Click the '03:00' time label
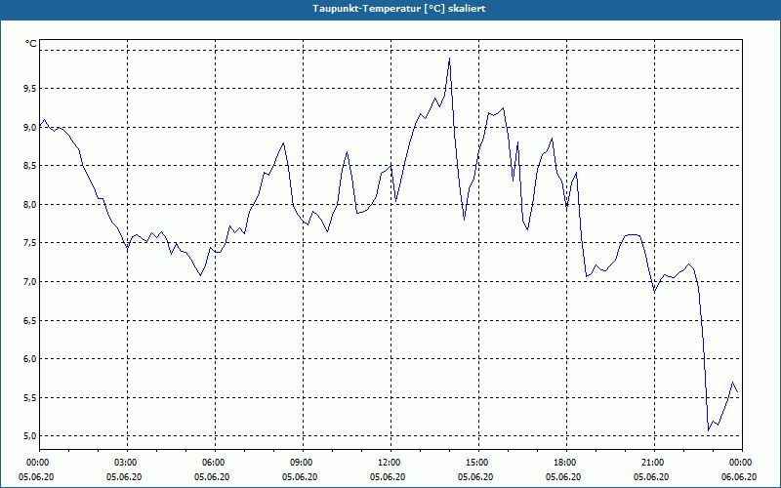The image size is (781, 488). pyautogui.click(x=128, y=463)
